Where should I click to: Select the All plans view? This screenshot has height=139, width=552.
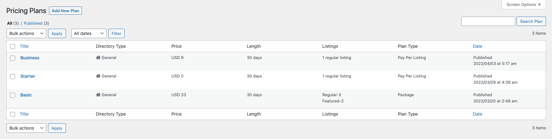(x=10, y=23)
